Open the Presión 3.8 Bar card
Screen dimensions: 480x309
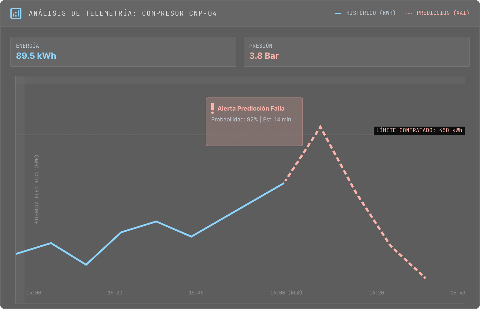(x=357, y=52)
